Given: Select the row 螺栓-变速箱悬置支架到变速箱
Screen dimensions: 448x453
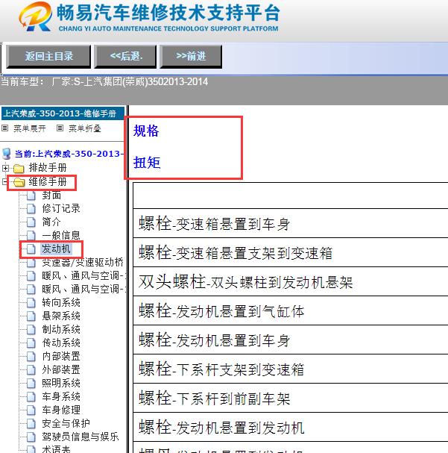Looking at the screenshot, I should pos(291,253).
